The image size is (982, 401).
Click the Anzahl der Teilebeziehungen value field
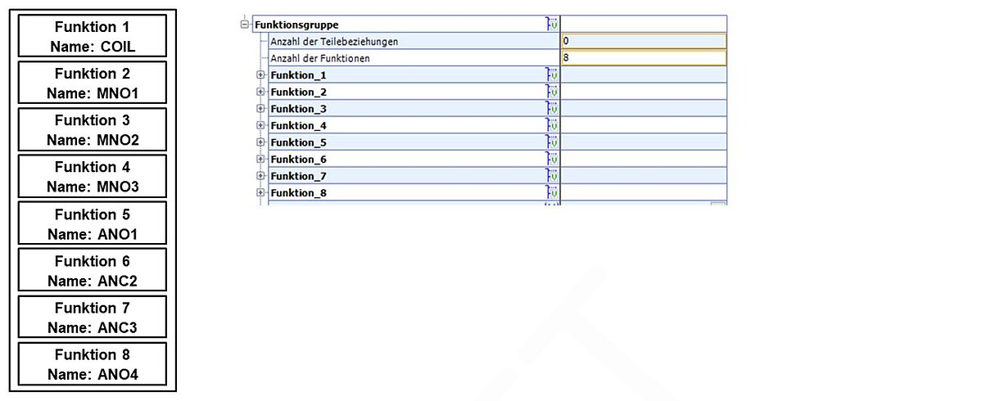point(643,41)
